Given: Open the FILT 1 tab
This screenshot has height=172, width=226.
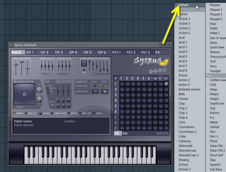Looking at the screenshot, I should click(119, 52).
